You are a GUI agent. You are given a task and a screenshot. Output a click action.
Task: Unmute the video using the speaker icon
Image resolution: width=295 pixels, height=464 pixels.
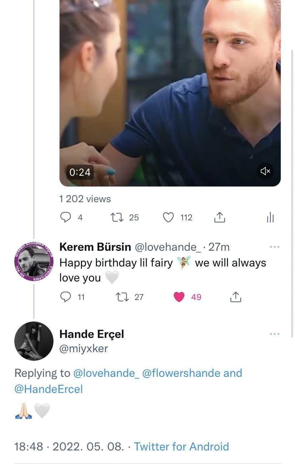265,171
